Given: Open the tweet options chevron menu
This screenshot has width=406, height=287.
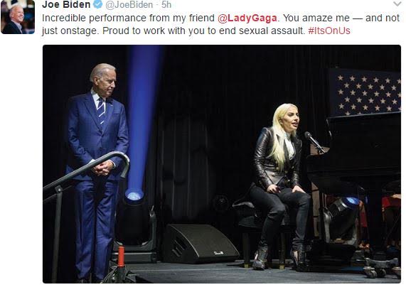Looking at the screenshot, I should coord(397,4).
